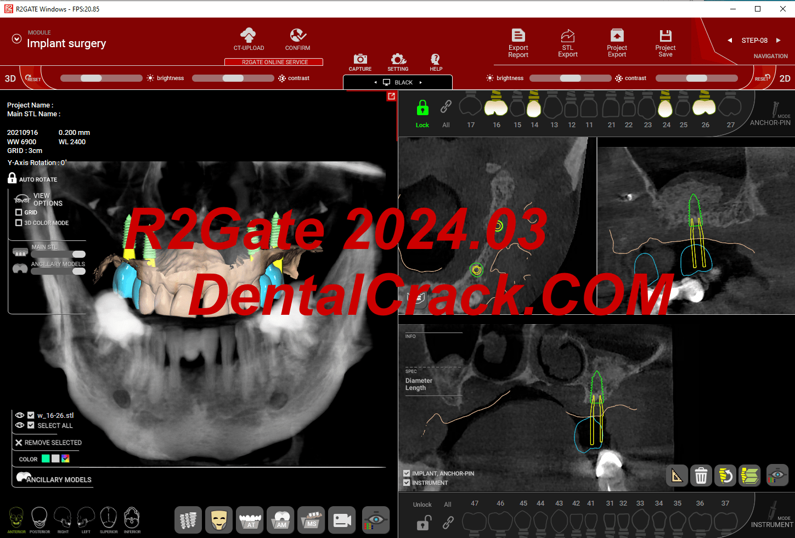Select Right skull view
The width and height of the screenshot is (795, 538).
pyautogui.click(x=63, y=518)
